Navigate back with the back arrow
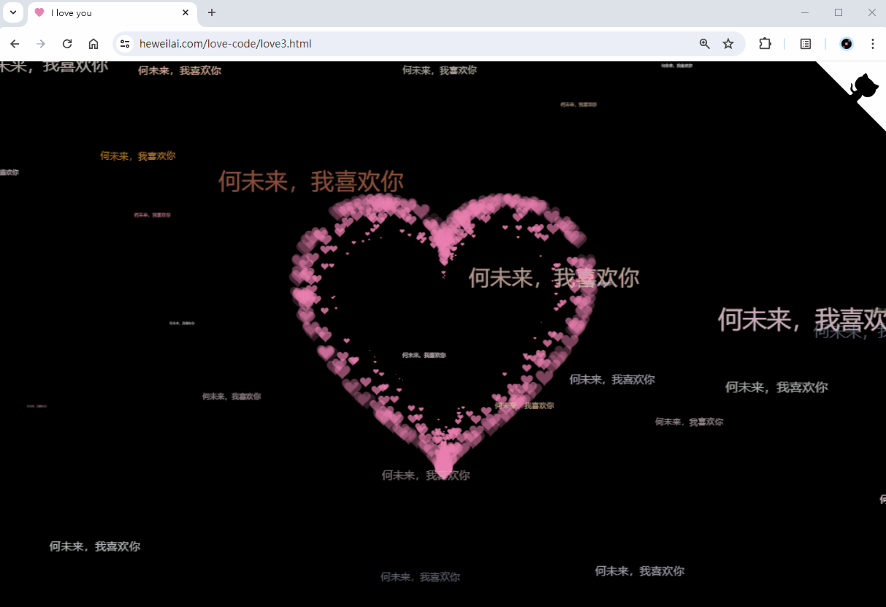This screenshot has height=607, width=886. coord(15,44)
